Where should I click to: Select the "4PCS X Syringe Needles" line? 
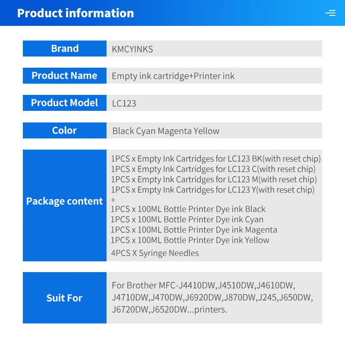click(155, 253)
